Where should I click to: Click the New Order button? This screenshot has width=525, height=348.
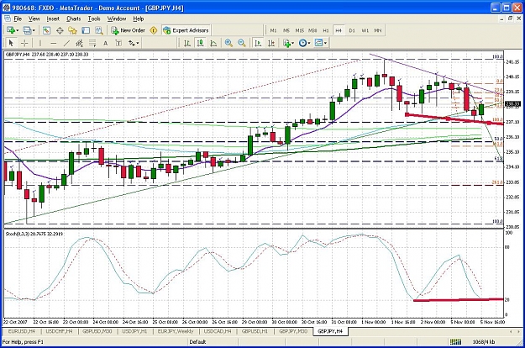(129, 30)
